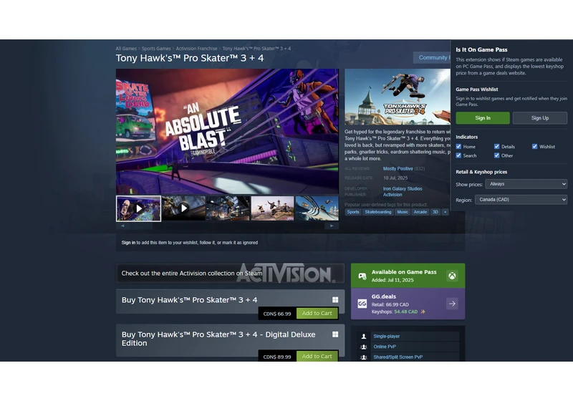The height and width of the screenshot is (401, 573).
Task: Select the fourth screenshot thumbnail
Action: pos(272,208)
